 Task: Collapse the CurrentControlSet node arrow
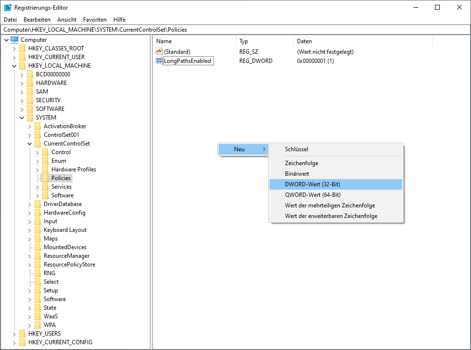click(x=29, y=144)
